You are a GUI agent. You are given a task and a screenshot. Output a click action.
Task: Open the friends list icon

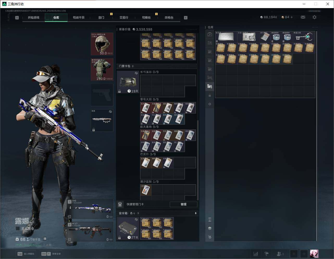280,254
